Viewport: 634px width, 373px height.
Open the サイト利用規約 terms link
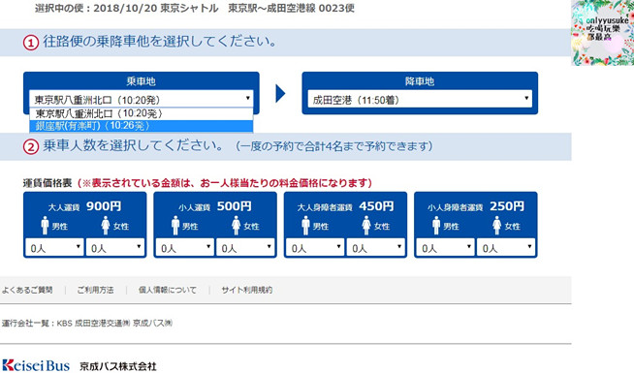[x=246, y=290]
